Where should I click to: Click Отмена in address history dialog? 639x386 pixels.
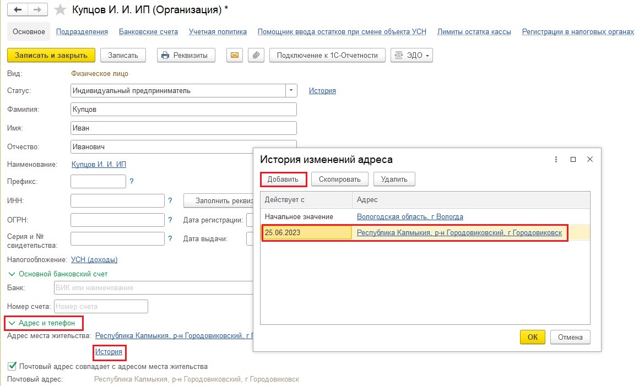570,337
